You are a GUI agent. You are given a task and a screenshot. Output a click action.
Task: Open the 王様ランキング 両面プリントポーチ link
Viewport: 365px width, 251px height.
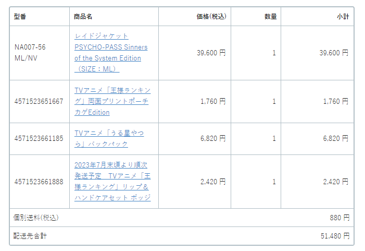click(x=112, y=101)
